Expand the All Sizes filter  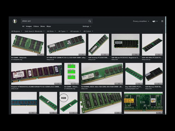click(x=51, y=31)
